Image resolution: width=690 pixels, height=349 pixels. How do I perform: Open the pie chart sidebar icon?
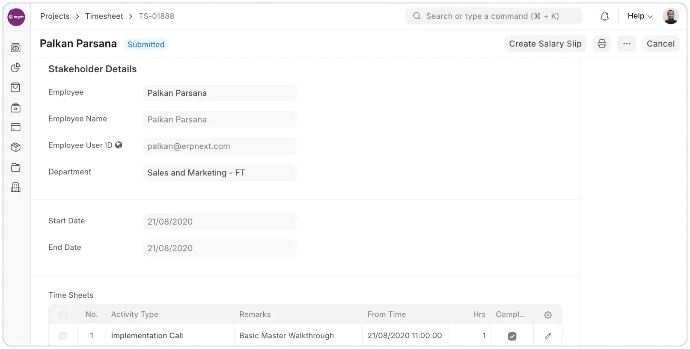point(15,68)
